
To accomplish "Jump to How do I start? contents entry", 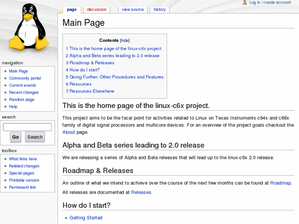I will click(83, 70).
